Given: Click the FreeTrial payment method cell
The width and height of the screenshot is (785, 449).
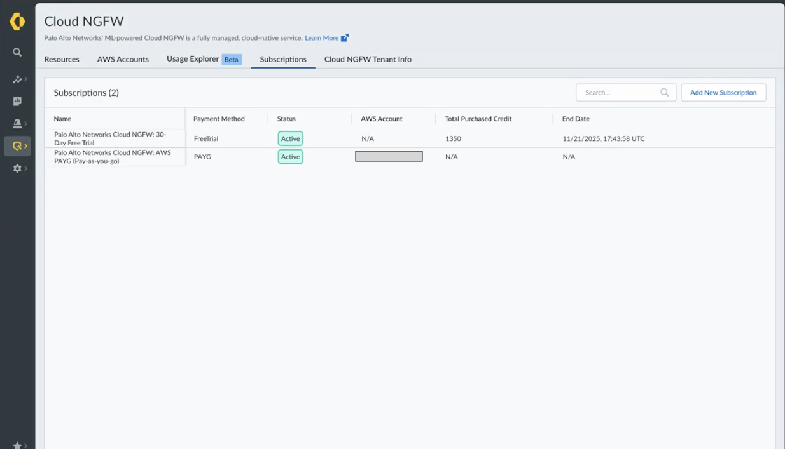Looking at the screenshot, I should 206,138.
